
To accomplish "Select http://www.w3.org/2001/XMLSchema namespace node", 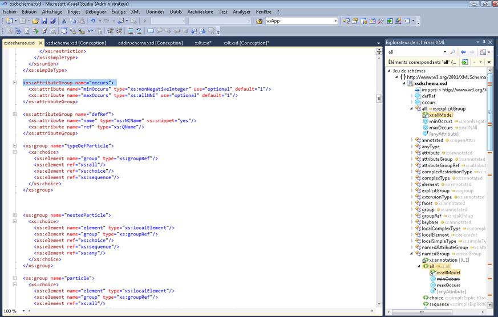I will pyautogui.click(x=446, y=77).
